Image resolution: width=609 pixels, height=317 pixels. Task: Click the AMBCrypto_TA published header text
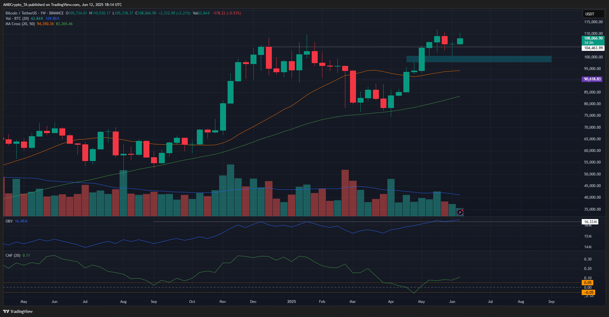coord(62,5)
